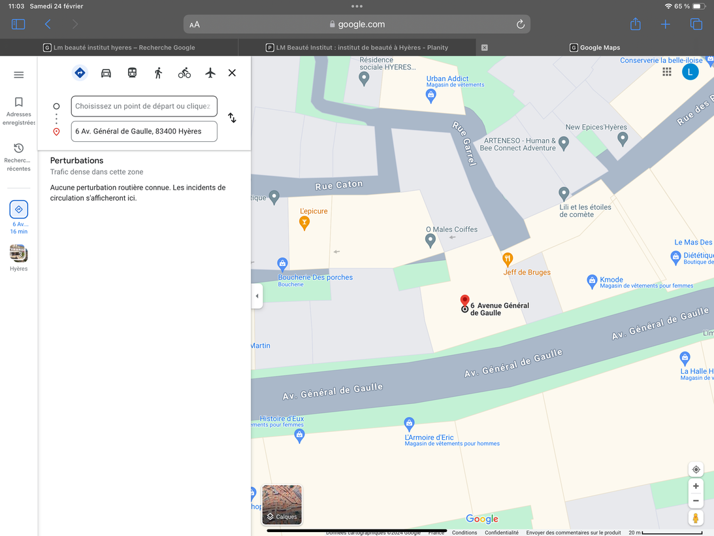Viewport: 714px width, 536px height.
Task: Open saved addresses (Adresses enregistrées)
Action: pos(19,111)
